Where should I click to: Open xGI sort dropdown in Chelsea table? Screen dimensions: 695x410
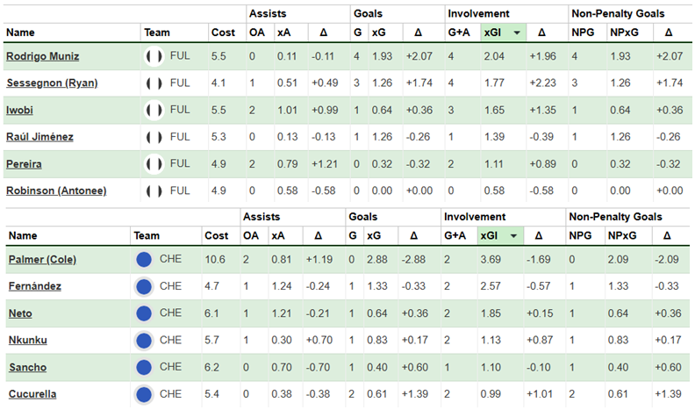(x=514, y=235)
